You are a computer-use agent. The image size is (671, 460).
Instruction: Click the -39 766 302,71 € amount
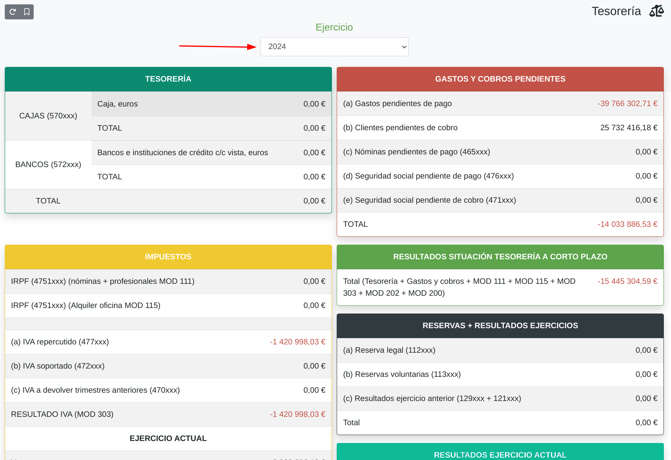(x=627, y=104)
